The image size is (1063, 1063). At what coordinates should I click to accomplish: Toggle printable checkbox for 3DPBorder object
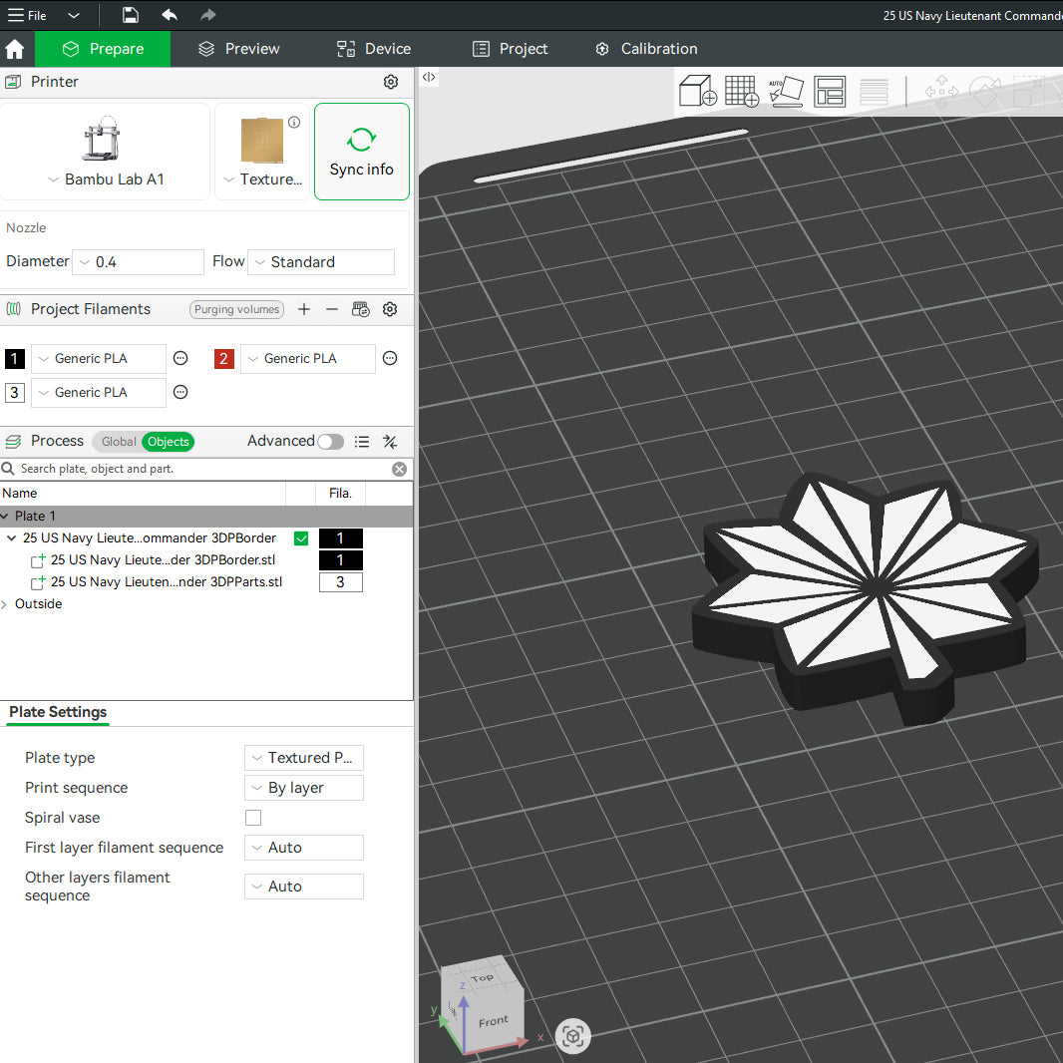(x=302, y=538)
